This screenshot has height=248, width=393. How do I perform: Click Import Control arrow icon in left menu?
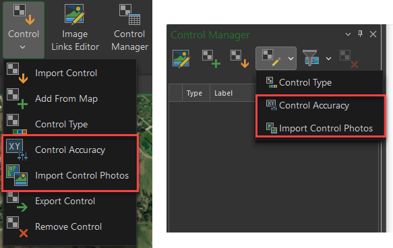tap(17, 73)
